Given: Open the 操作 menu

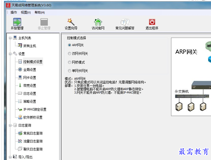Looking at the screenshot, I should coord(13,12).
